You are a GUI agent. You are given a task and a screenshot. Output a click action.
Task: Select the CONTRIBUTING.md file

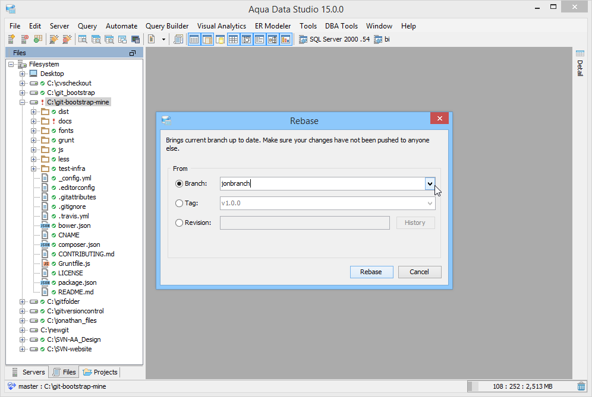pyautogui.click(x=86, y=254)
